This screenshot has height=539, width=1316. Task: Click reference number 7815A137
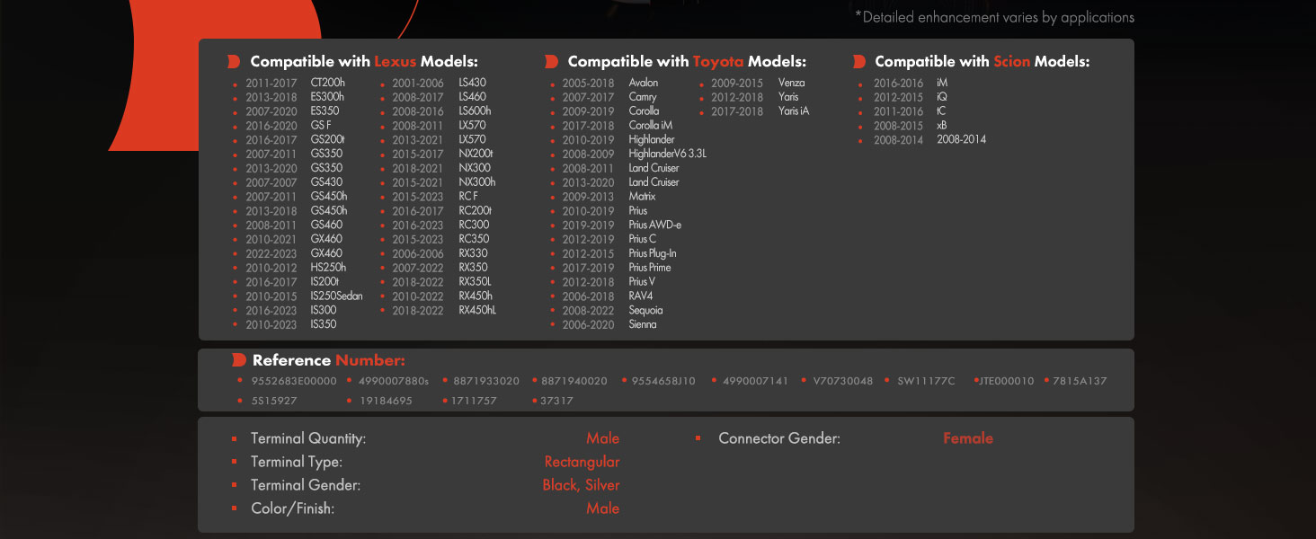click(x=1080, y=381)
